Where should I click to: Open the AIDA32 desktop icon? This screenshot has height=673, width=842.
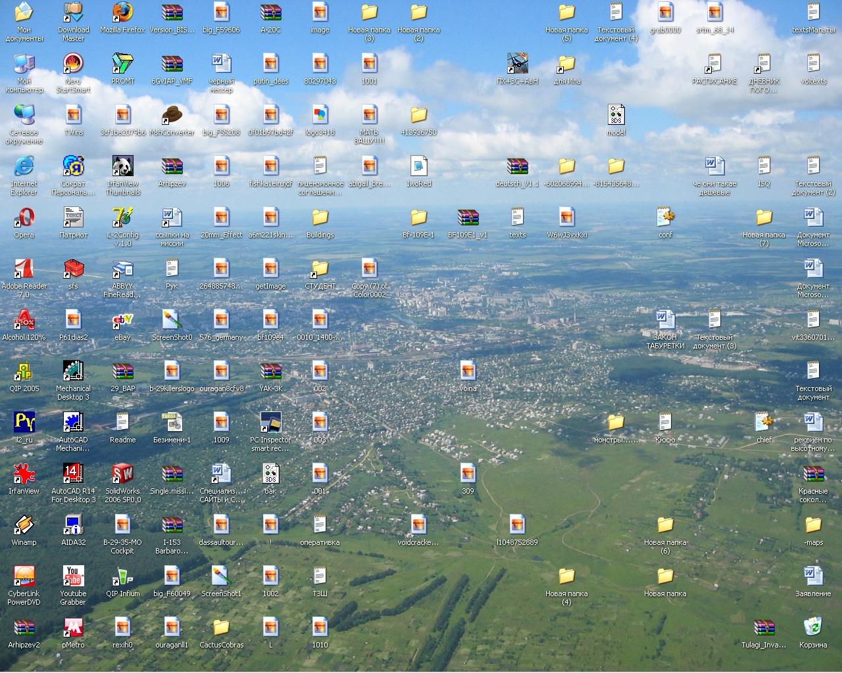[73, 525]
